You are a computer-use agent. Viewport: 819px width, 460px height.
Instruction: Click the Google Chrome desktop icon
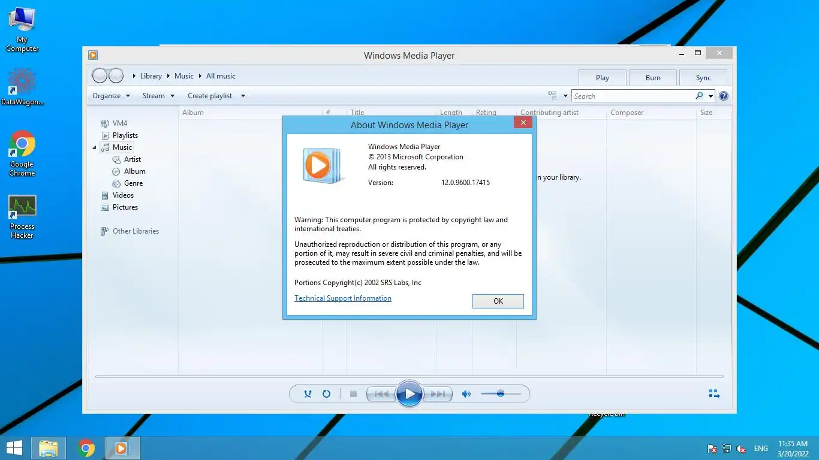(22, 153)
